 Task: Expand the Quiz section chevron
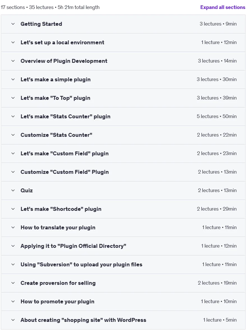pos(13,191)
